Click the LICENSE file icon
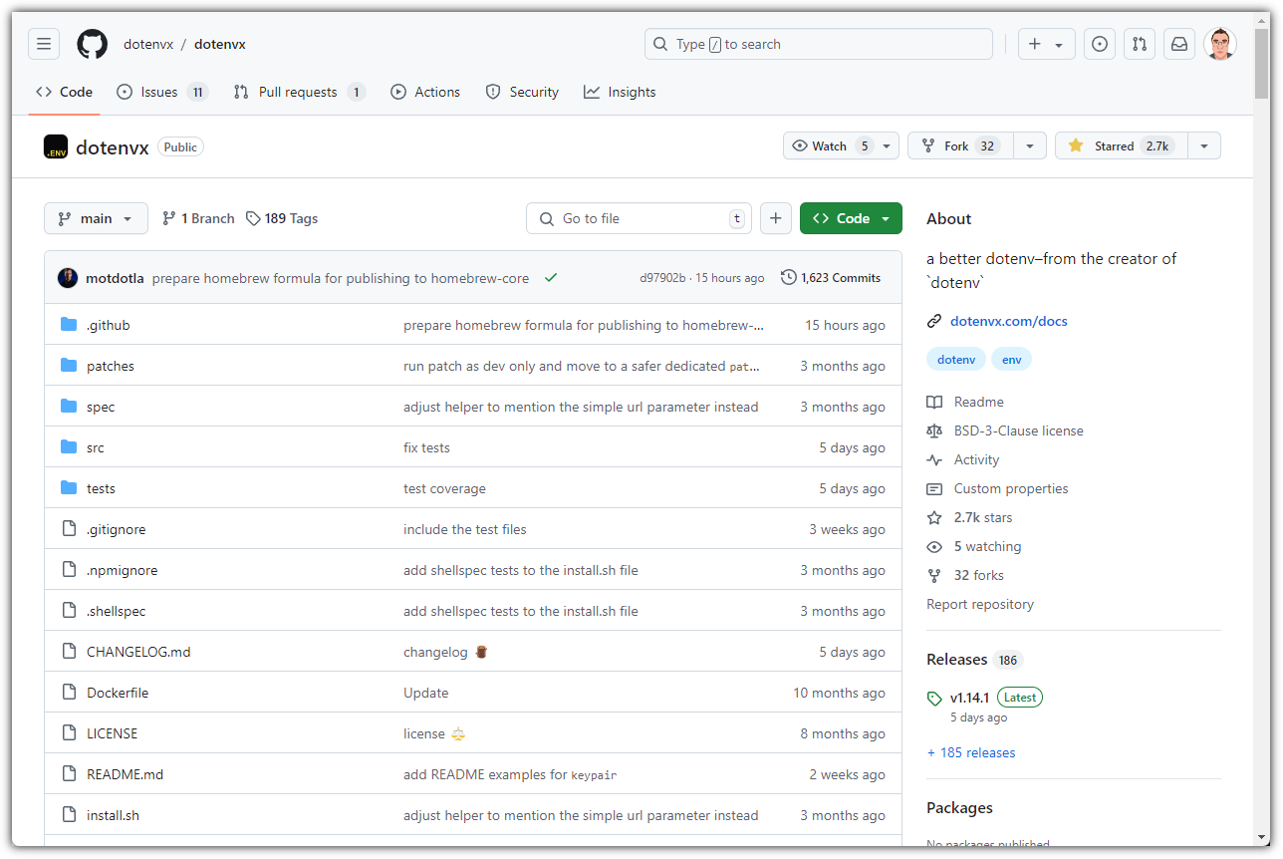This screenshot has width=1283, height=859. click(x=69, y=733)
